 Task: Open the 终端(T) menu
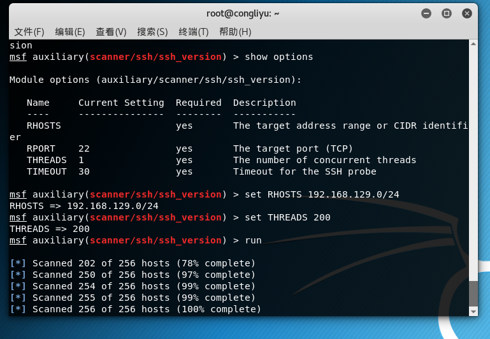[x=194, y=32]
